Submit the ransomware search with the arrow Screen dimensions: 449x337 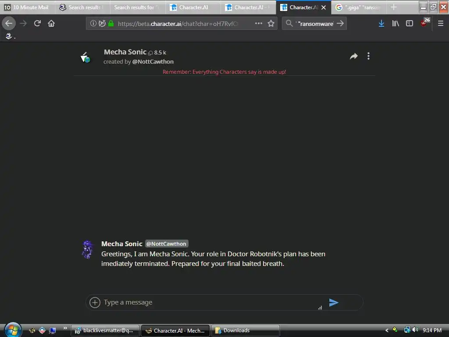tap(340, 23)
